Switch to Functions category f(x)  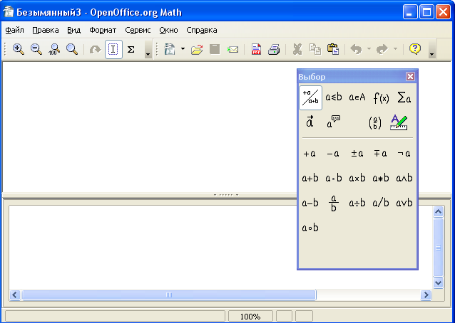[381, 97]
